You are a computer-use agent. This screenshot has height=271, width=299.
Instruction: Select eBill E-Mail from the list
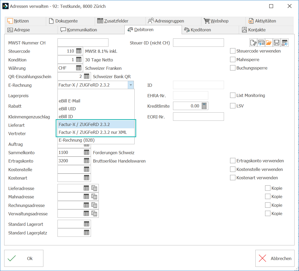pos(96,101)
